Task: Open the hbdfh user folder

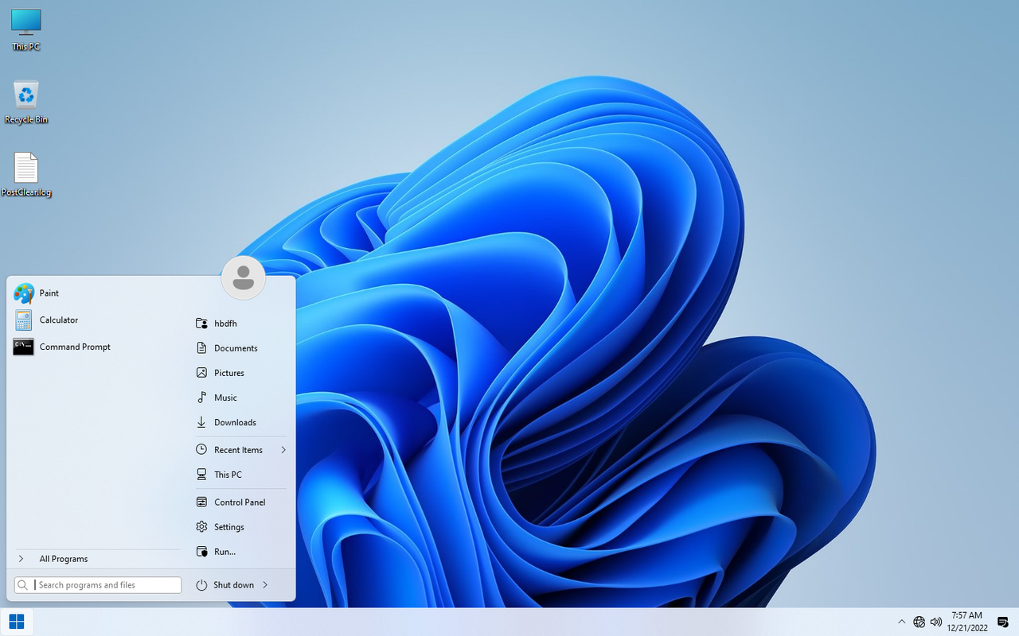Action: pyautogui.click(x=240, y=324)
